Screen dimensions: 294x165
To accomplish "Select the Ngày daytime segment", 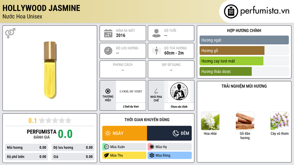I will (x=125, y=133).
